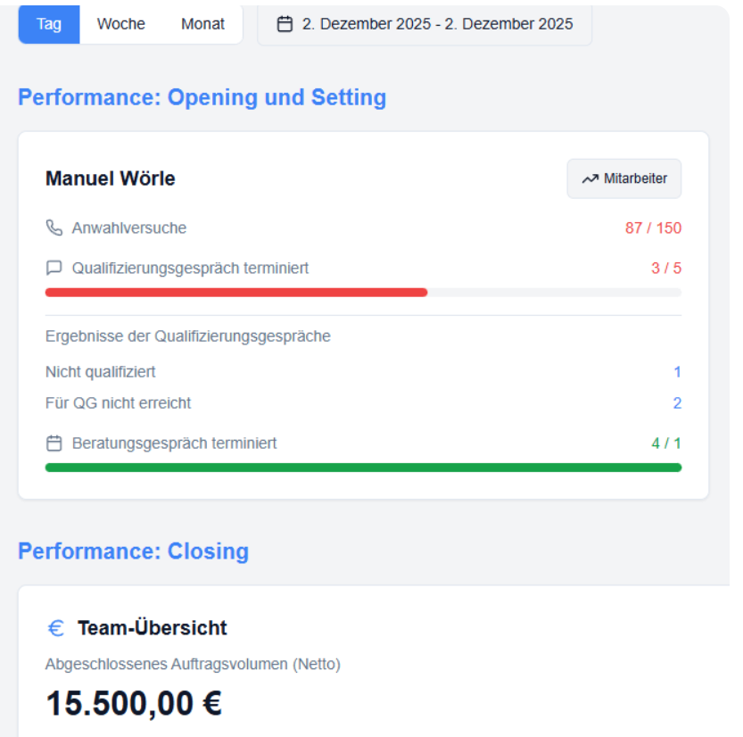This screenshot has width=743, height=737.
Task: Click the 4 / 1 value
Action: click(x=666, y=443)
